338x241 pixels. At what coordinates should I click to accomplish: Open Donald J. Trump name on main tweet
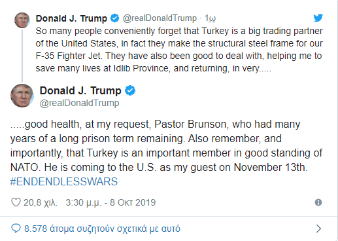point(80,90)
